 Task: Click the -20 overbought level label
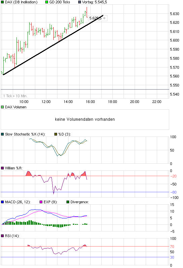173,176
